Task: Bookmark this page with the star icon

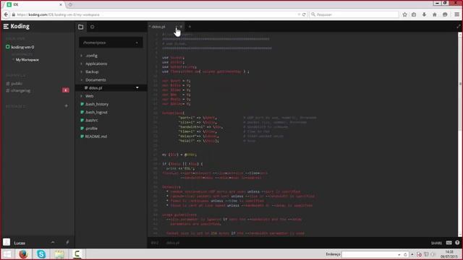Action: (405, 14)
